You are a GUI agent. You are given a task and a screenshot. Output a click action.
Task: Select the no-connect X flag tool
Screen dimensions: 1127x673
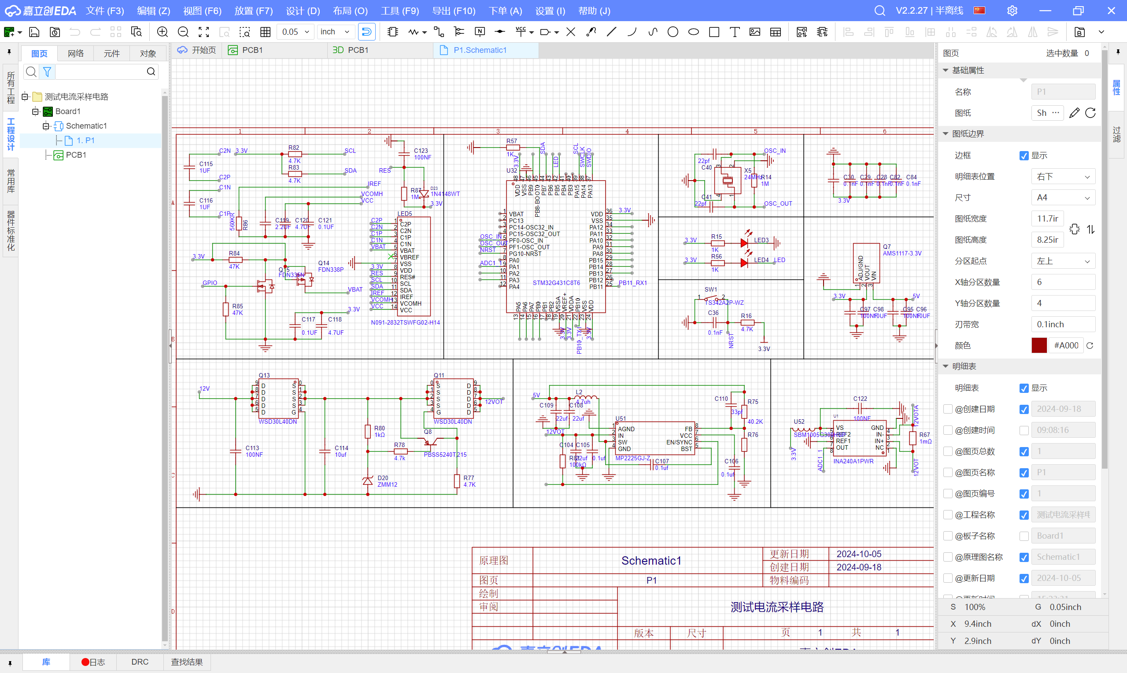tap(571, 32)
